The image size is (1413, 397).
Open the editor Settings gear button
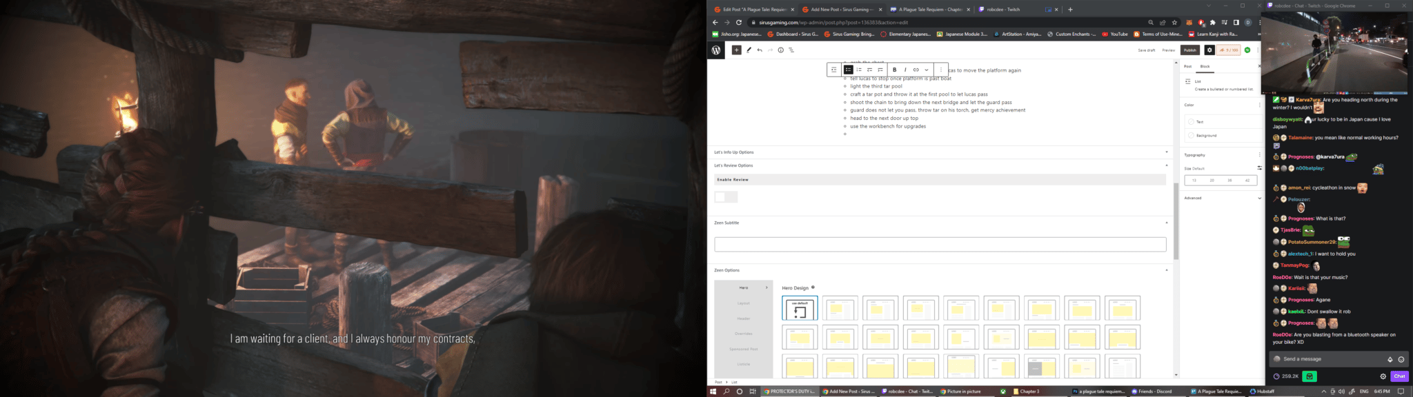(1209, 50)
